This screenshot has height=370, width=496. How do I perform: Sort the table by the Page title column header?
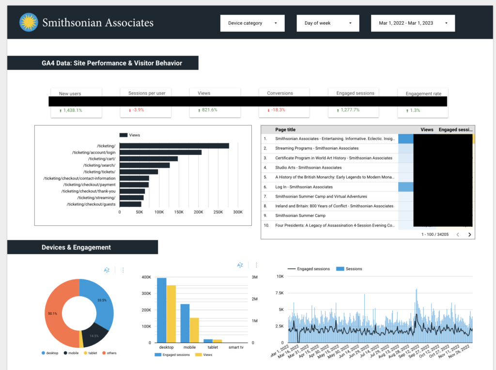point(285,130)
